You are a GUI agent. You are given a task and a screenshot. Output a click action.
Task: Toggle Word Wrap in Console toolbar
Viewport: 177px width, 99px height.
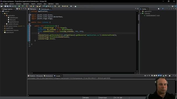click(157, 76)
